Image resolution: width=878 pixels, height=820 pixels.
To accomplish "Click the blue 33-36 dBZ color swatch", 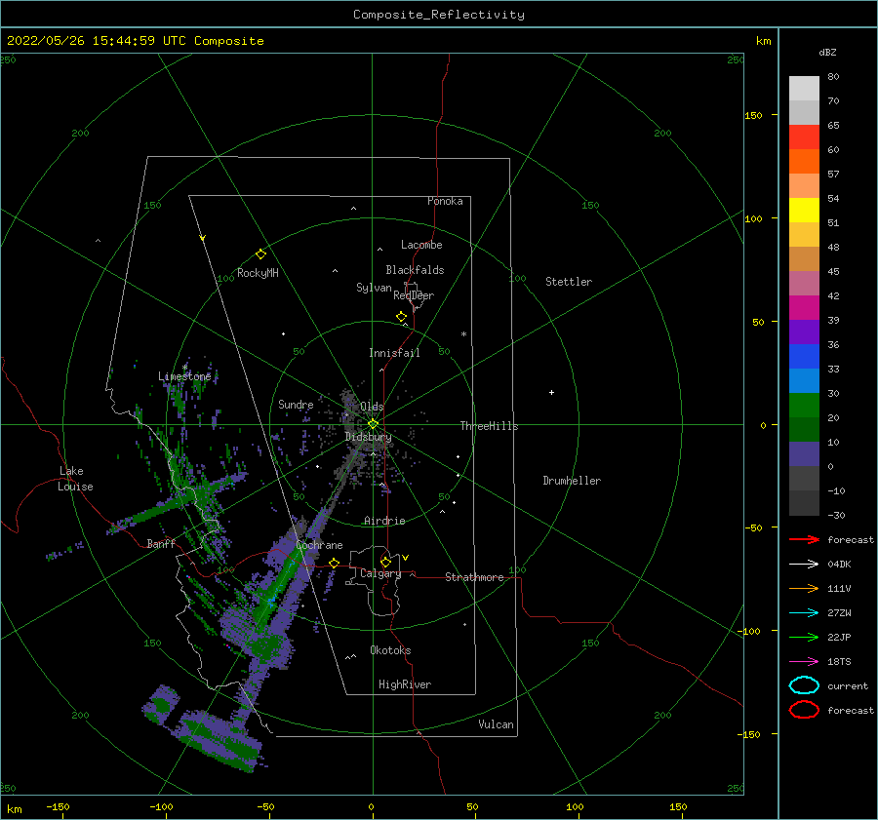I will click(804, 357).
